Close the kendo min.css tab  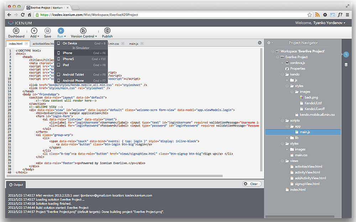click(122, 43)
